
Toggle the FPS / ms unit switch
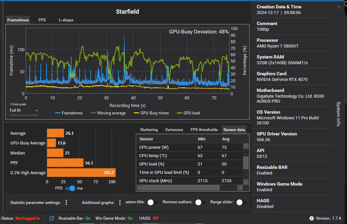tap(71, 188)
